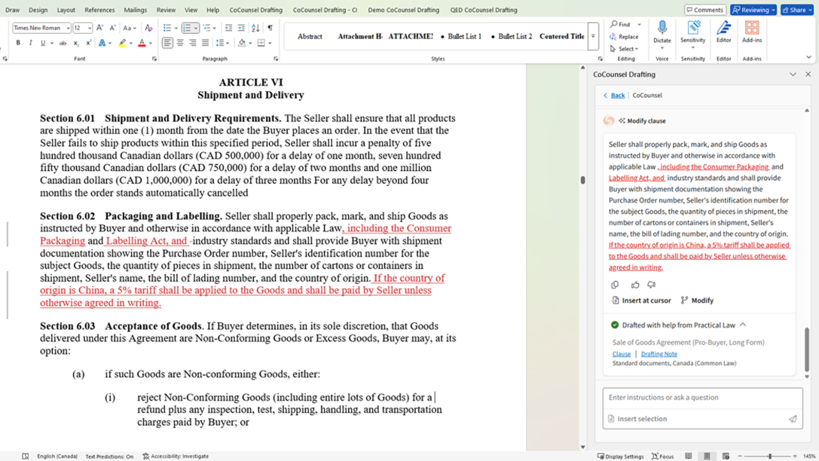The height and width of the screenshot is (461, 819).
Task: Toggle bold formatting
Action: pyautogui.click(x=18, y=43)
